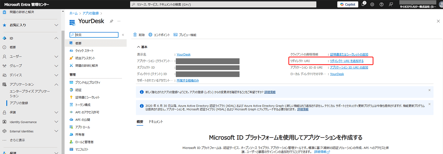Screen dimensions: 443x154
Task: Focus the blade menu 検索 box
Action: pyautogui.click(x=94, y=35)
